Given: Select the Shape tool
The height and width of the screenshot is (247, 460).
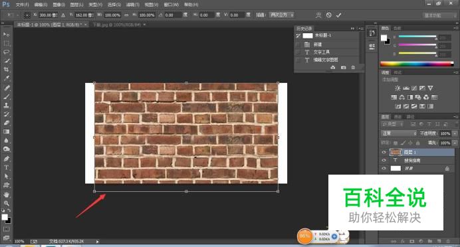Looking at the screenshot, I should (x=6, y=185).
